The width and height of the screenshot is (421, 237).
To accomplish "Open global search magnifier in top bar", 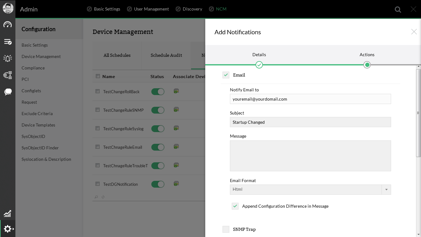I will pos(398,9).
